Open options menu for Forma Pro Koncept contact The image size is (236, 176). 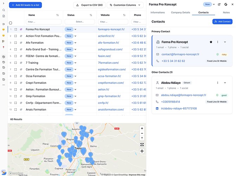217,42
